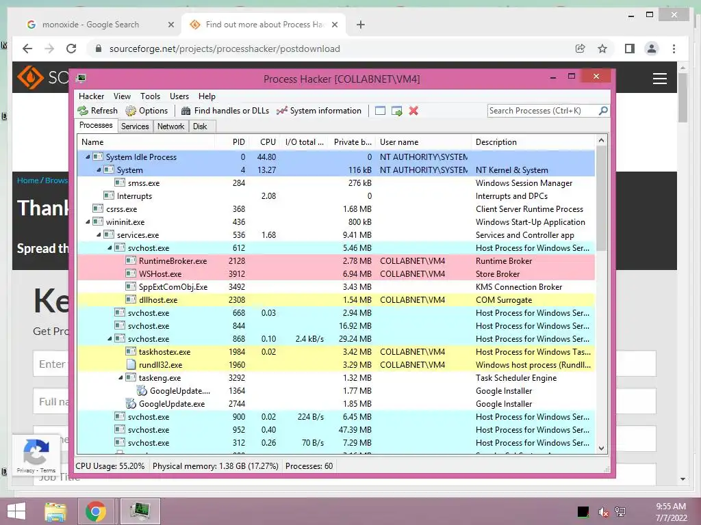Sort by the Private bytes column

[350, 142]
